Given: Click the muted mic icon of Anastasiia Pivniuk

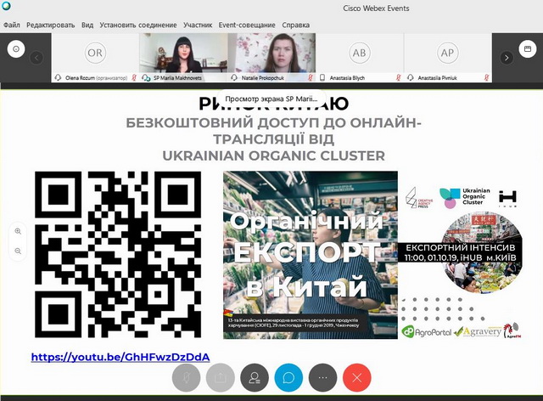Looking at the screenshot, I should pos(486,77).
